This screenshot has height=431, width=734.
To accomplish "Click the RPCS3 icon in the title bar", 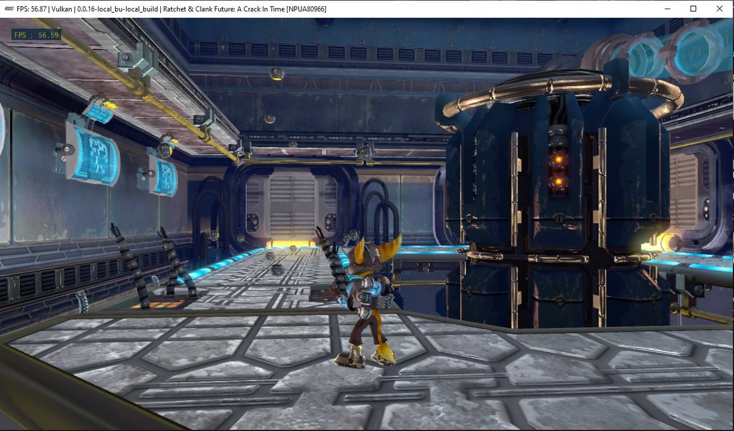I will click(9, 9).
